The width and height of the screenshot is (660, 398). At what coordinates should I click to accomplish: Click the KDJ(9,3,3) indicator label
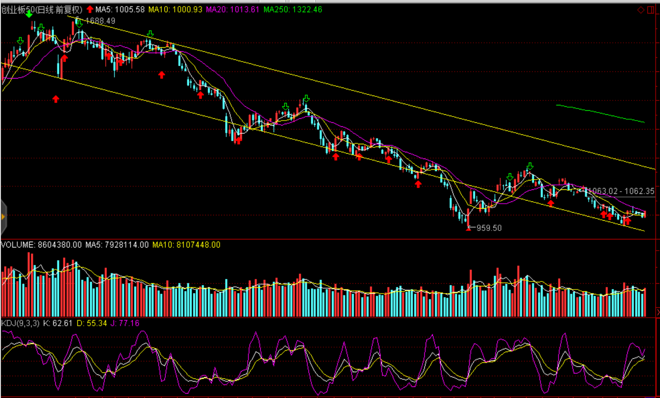click(20, 323)
